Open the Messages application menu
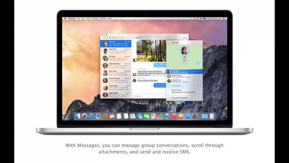Viewport: 289px width, 163px height. (71, 18)
